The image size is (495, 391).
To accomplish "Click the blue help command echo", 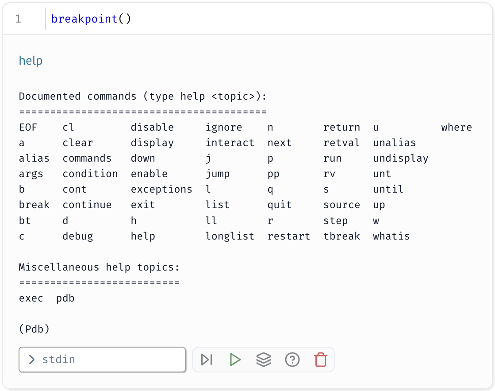I will [31, 60].
